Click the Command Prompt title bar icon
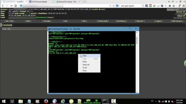This screenshot has height=104, width=186. (49, 29)
